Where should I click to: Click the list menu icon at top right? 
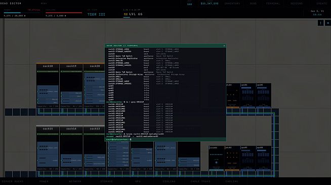pyautogui.click(x=328, y=23)
